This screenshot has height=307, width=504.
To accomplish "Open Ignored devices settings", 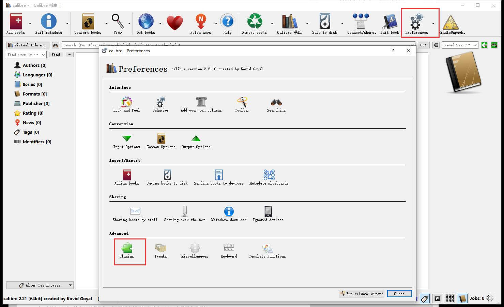I will point(268,214).
